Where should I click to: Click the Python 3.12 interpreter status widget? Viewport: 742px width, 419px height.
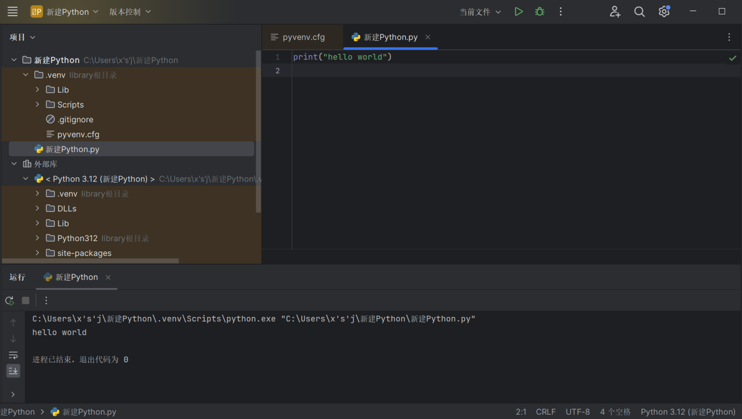pos(688,412)
